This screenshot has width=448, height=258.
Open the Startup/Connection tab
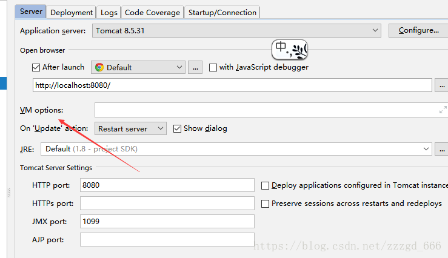(222, 13)
